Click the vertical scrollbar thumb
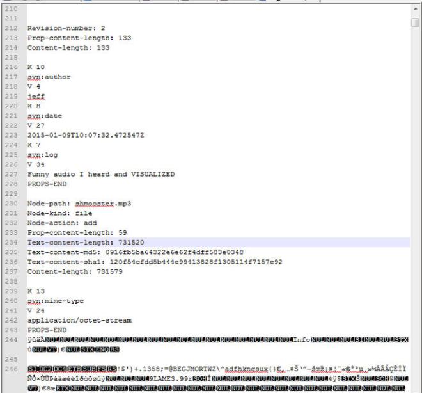The image size is (422, 393). click(416, 22)
